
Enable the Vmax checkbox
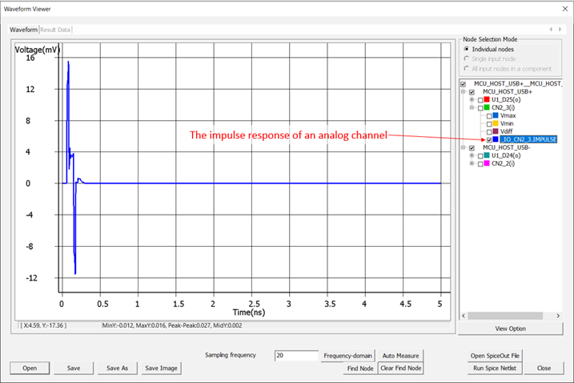click(x=489, y=116)
